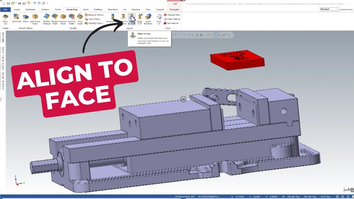354x199 pixels.
Task: Activate the Align to Face tool
Action: 132,19
